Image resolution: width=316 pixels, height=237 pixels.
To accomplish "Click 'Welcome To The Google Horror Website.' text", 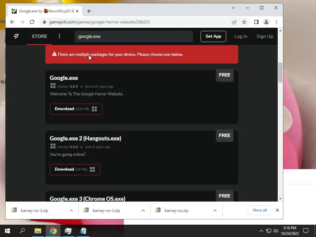I will [x=87, y=94].
